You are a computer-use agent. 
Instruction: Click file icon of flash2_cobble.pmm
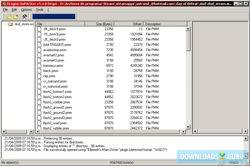click(x=39, y=102)
